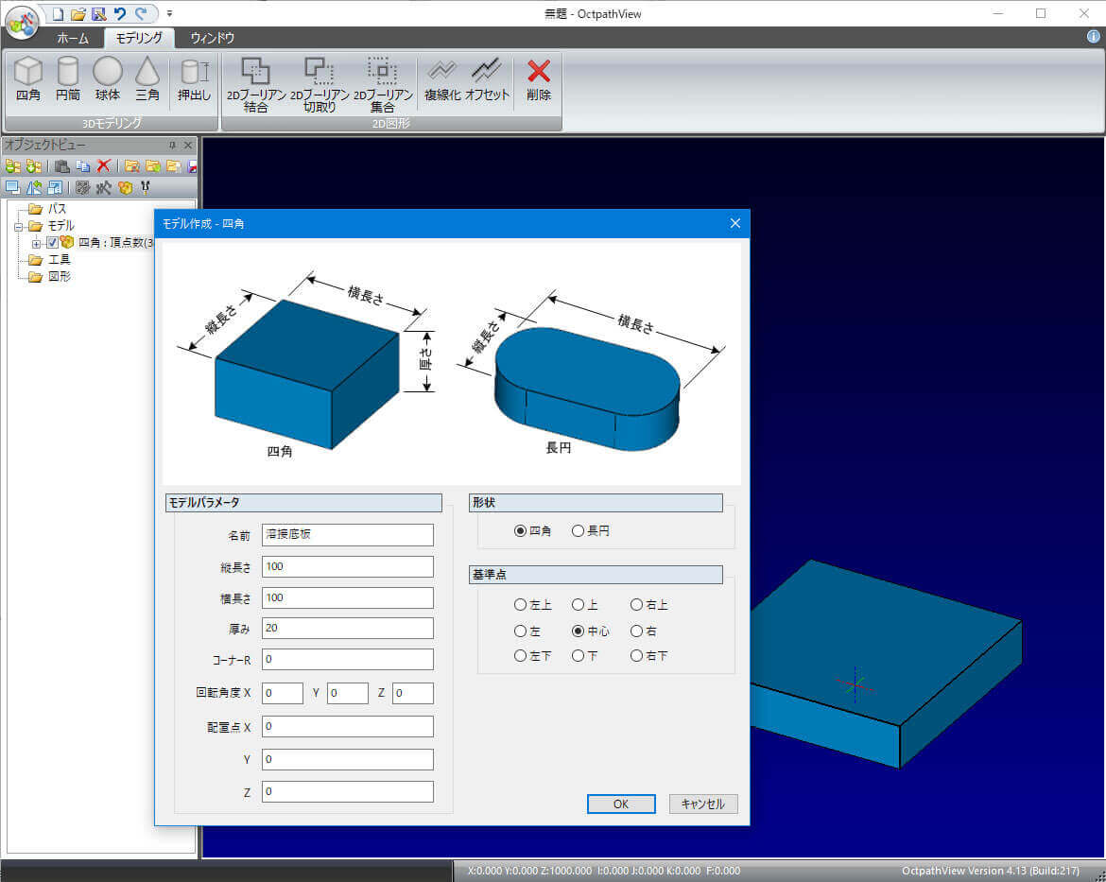Choose 右下 as the reference point
The height and width of the screenshot is (882, 1106).
[637, 656]
